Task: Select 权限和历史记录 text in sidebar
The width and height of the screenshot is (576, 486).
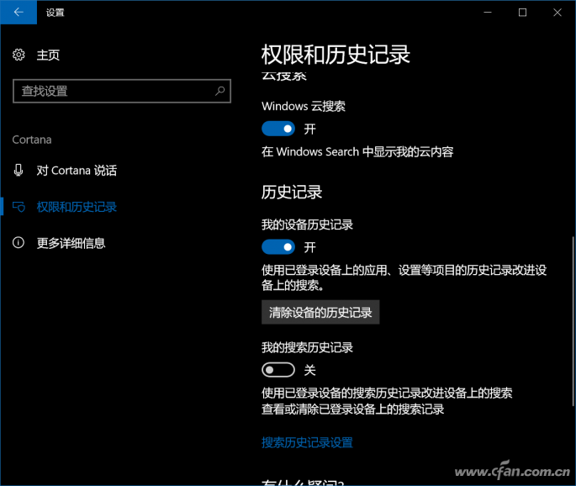Action: click(77, 207)
